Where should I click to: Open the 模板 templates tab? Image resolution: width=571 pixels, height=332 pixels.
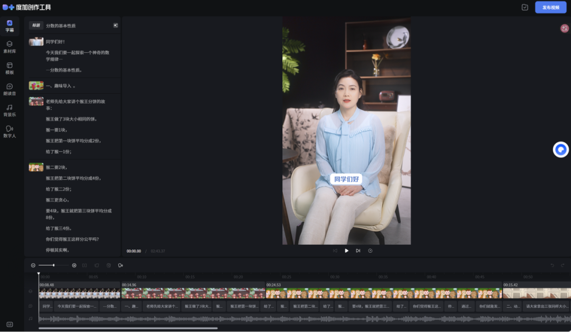tap(10, 68)
